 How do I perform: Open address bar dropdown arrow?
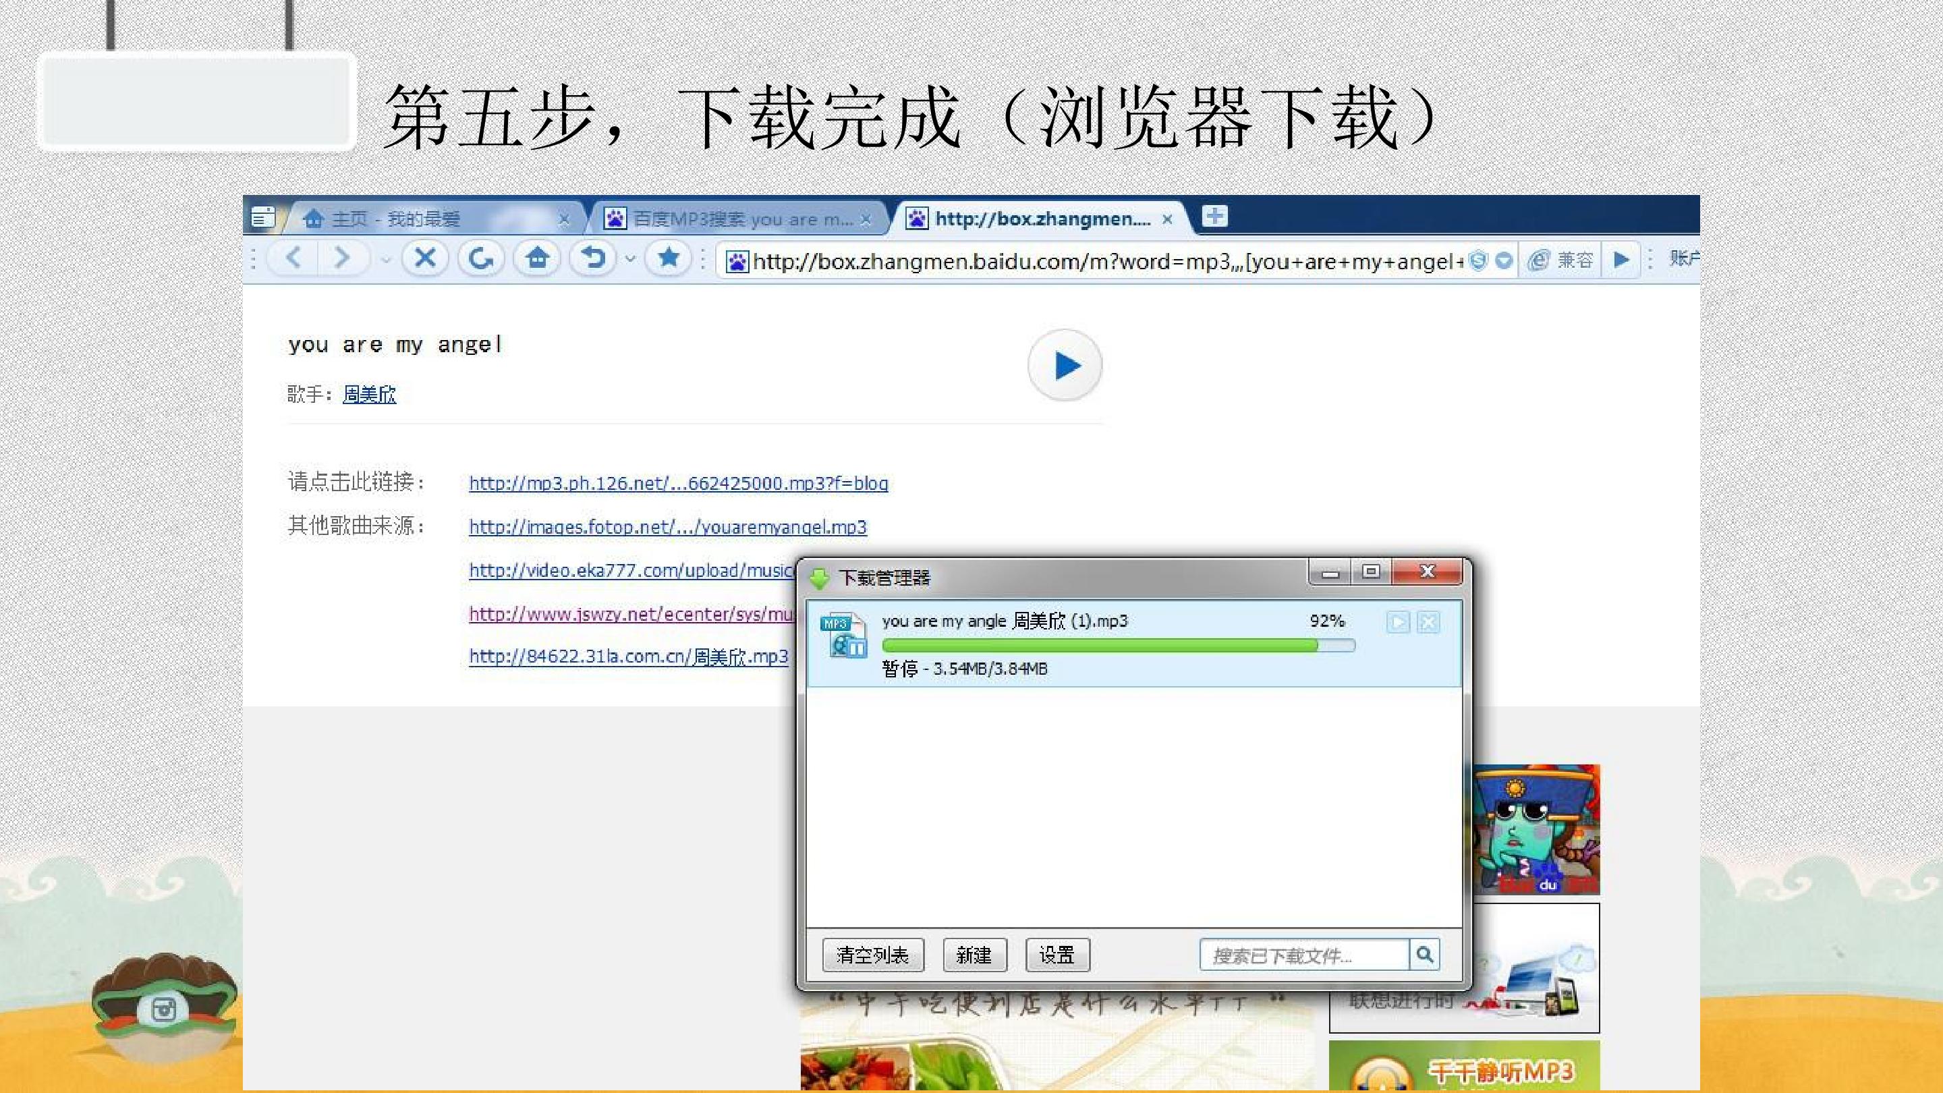pyautogui.click(x=1504, y=261)
